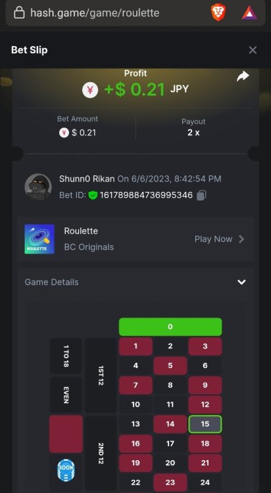This screenshot has width=271, height=493.
Task: Click the Roulette game thumbnail
Action: pos(39,239)
